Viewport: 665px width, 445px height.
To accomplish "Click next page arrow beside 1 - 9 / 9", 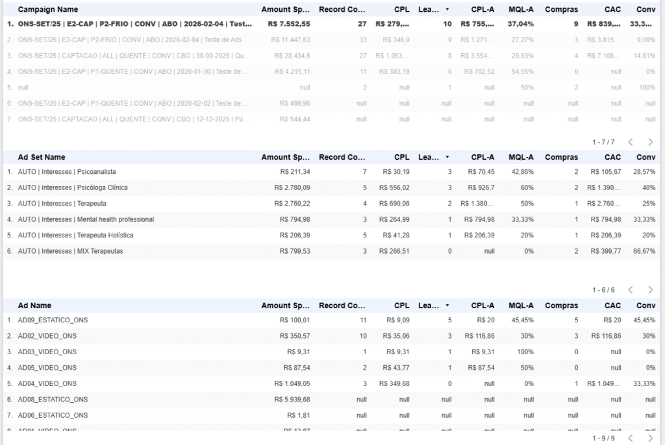I will pos(650,439).
